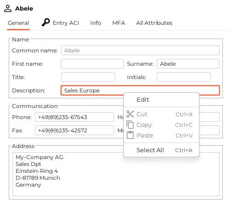The width and height of the screenshot is (232, 211).
Task: Click the Ctrl+A shortcut text
Action: click(x=184, y=150)
